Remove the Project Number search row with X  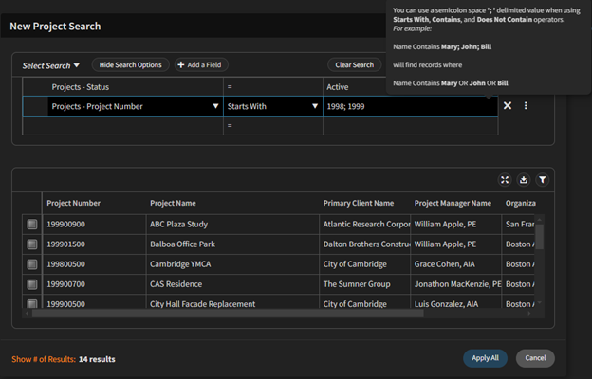(508, 106)
